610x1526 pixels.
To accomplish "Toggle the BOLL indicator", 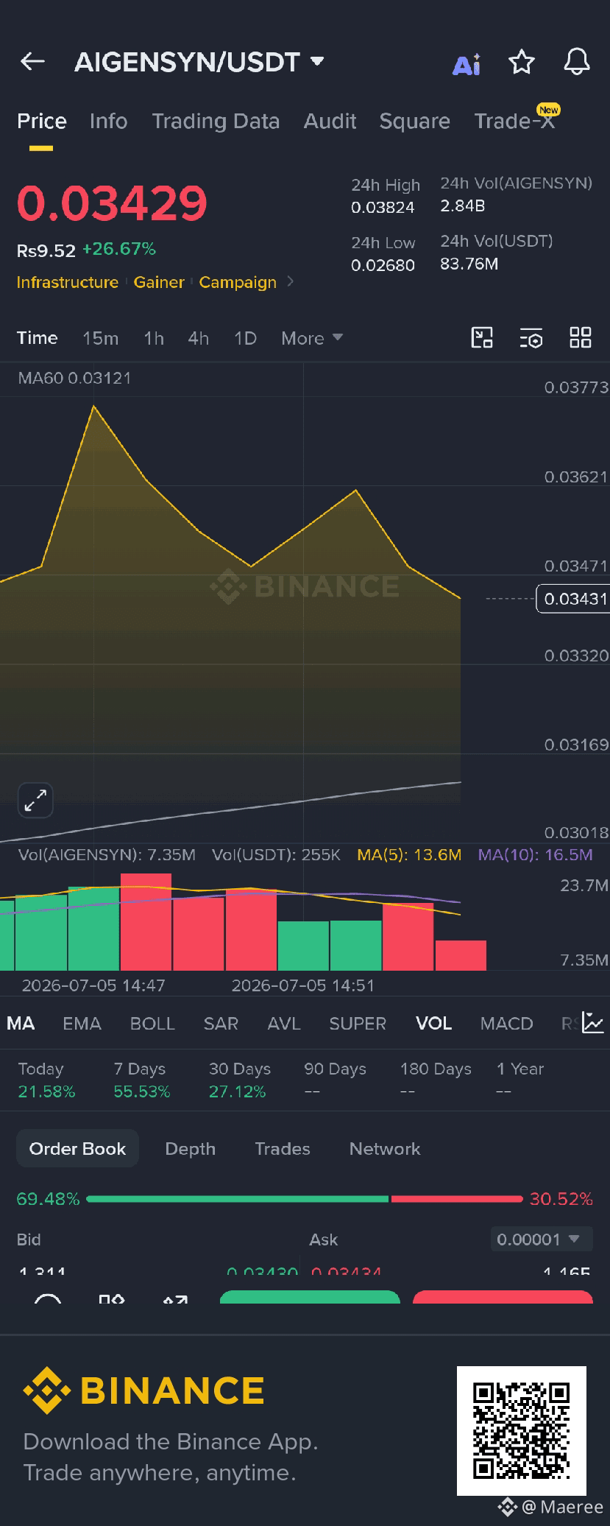I will (152, 1023).
